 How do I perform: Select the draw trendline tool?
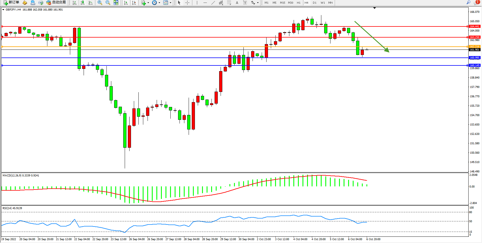click(213, 3)
